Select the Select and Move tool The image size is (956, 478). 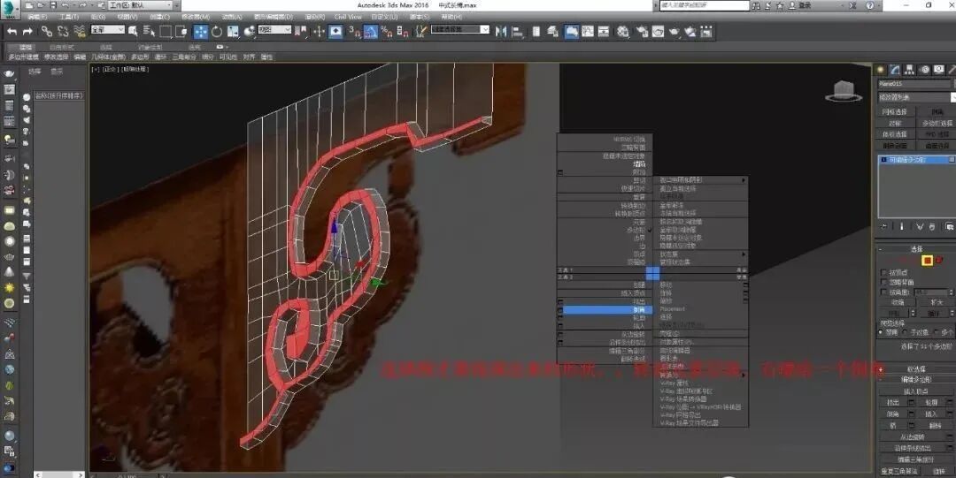pos(201,32)
